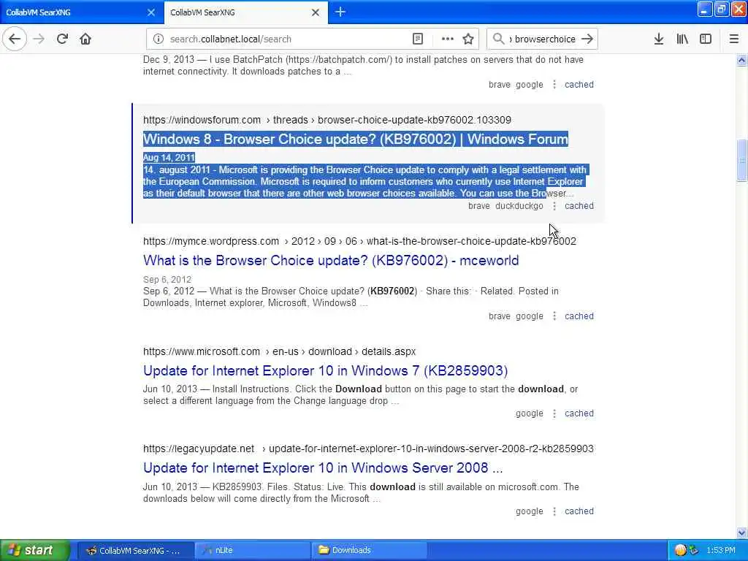The image size is (748, 561).
Task: Click the orange system tray icon
Action: pyautogui.click(x=680, y=550)
